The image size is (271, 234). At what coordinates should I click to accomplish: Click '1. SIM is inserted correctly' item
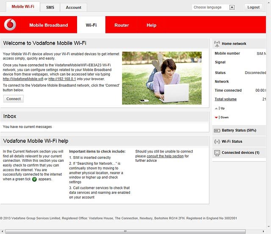pyautogui.click(x=90, y=158)
